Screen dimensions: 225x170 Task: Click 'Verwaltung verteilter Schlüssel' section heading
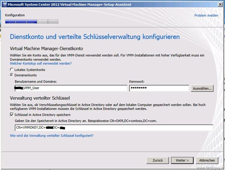(x=40, y=98)
